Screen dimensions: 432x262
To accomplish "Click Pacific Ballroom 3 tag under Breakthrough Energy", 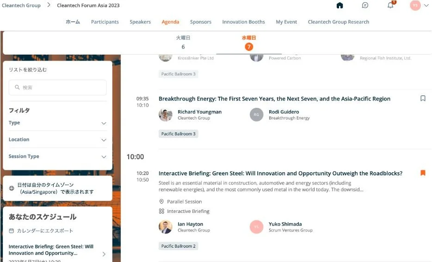I will tap(178, 134).
